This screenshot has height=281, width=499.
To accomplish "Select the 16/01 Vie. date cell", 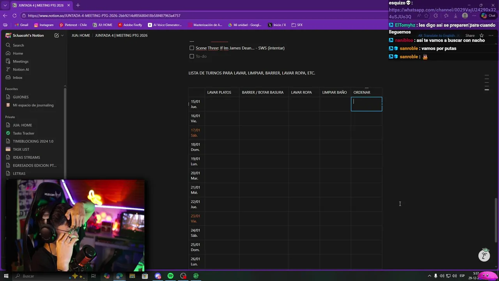I will (197, 119).
